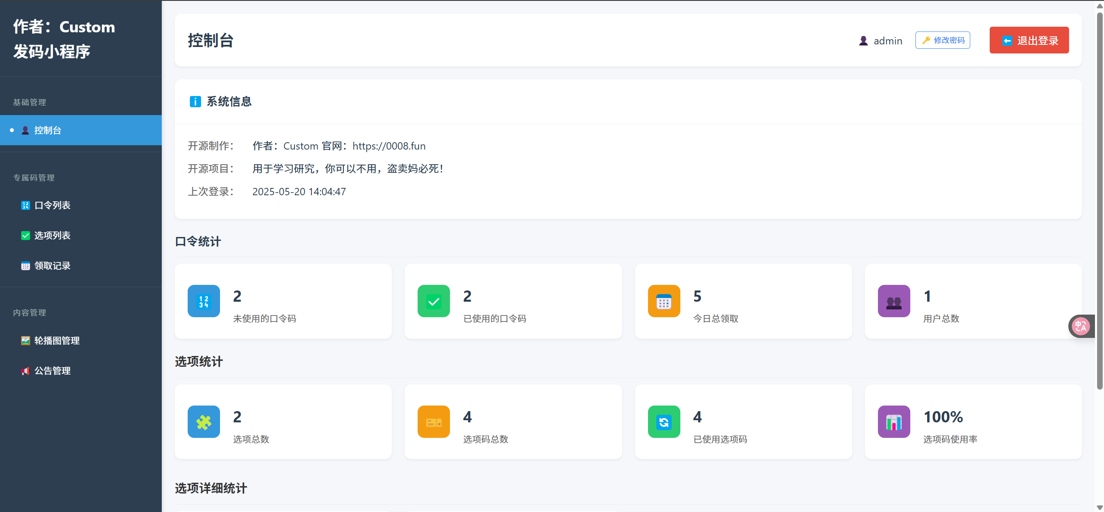The height and width of the screenshot is (512, 1104).
Task: Click the purple total users icon
Action: click(x=893, y=301)
